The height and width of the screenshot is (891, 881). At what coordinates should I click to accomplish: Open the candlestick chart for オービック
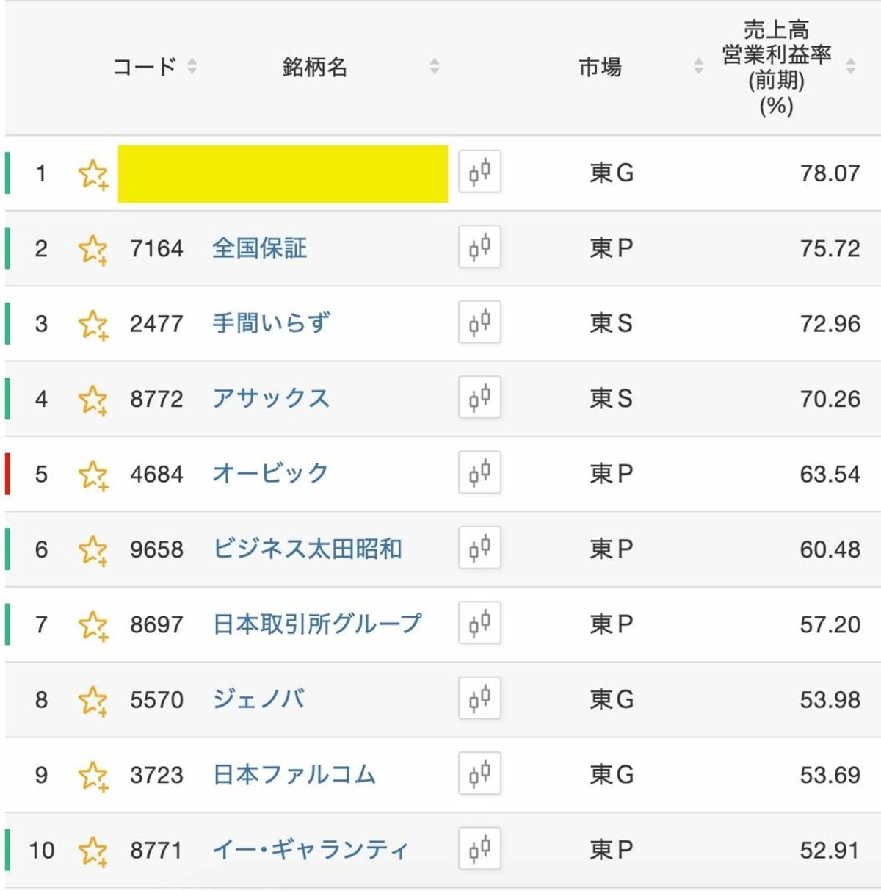click(479, 472)
